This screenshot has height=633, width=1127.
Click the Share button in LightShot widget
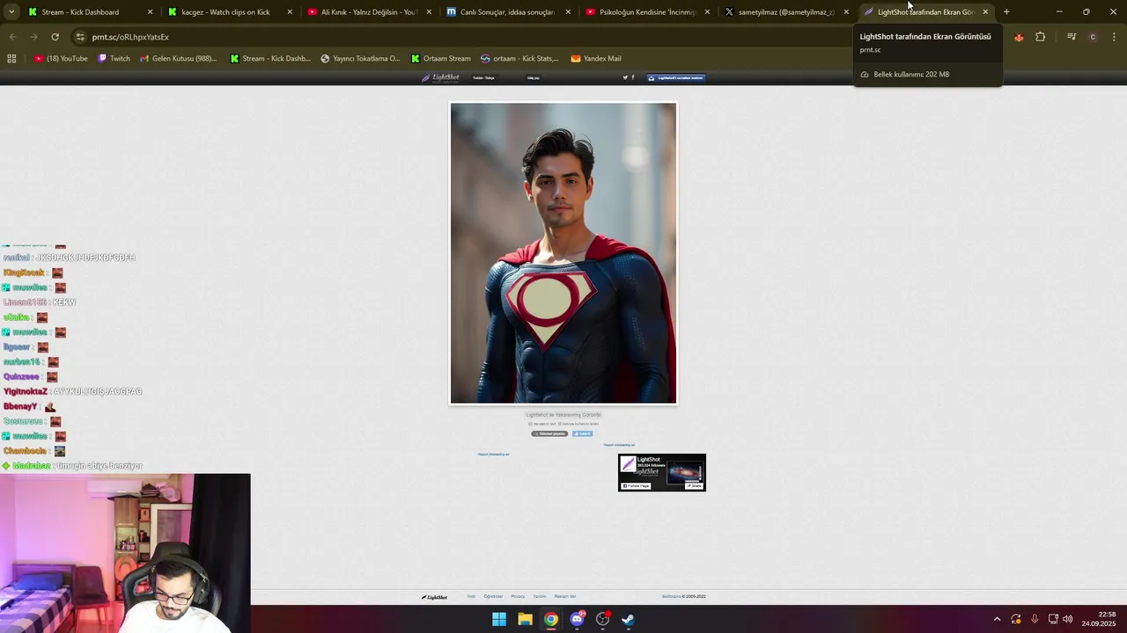coord(695,486)
